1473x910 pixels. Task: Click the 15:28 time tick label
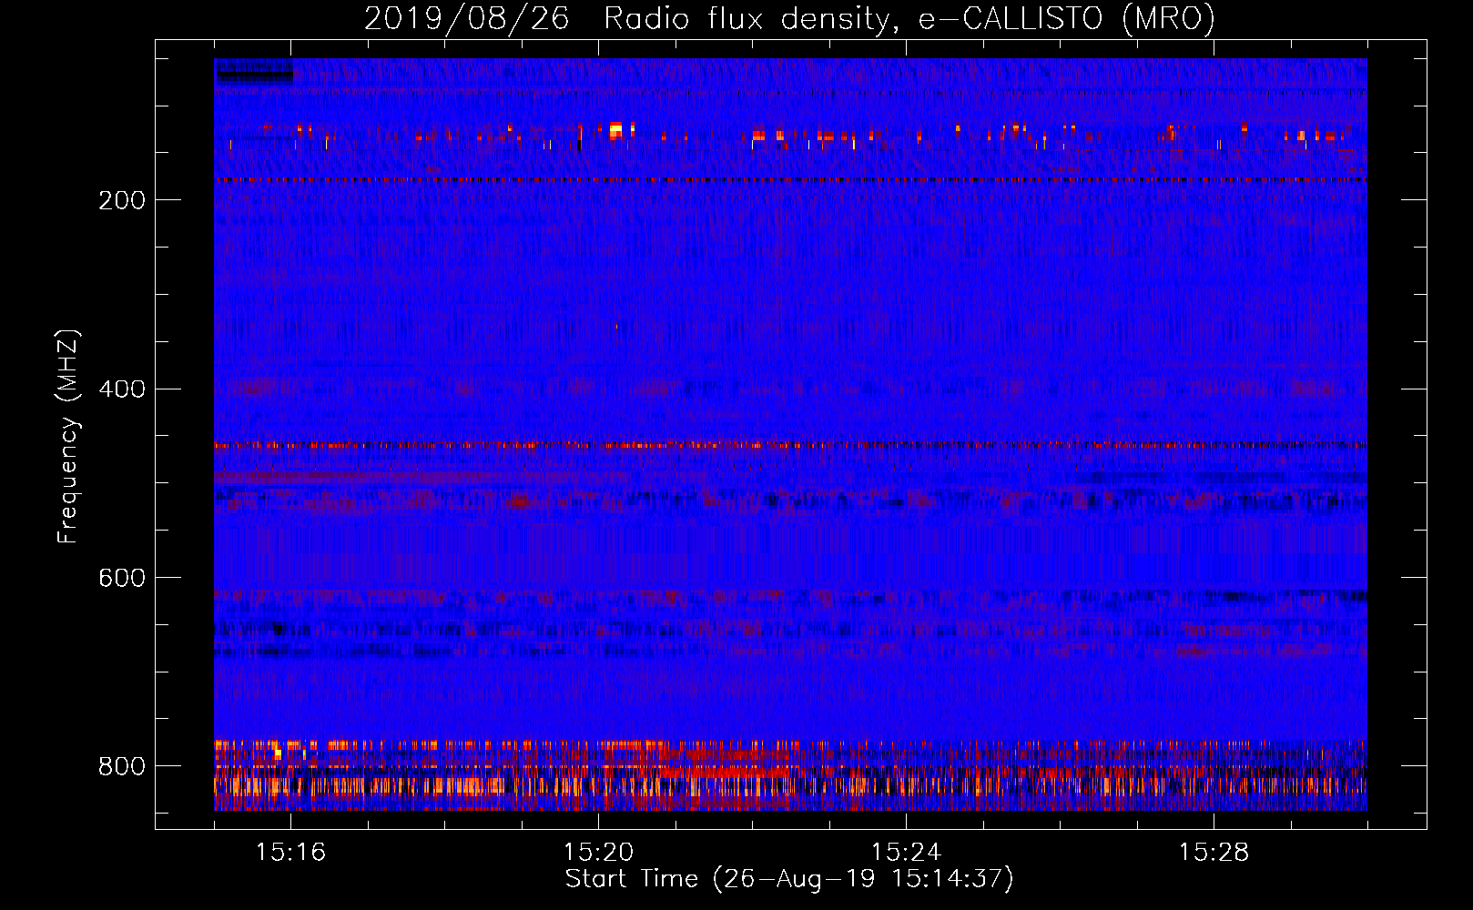pos(1214,852)
